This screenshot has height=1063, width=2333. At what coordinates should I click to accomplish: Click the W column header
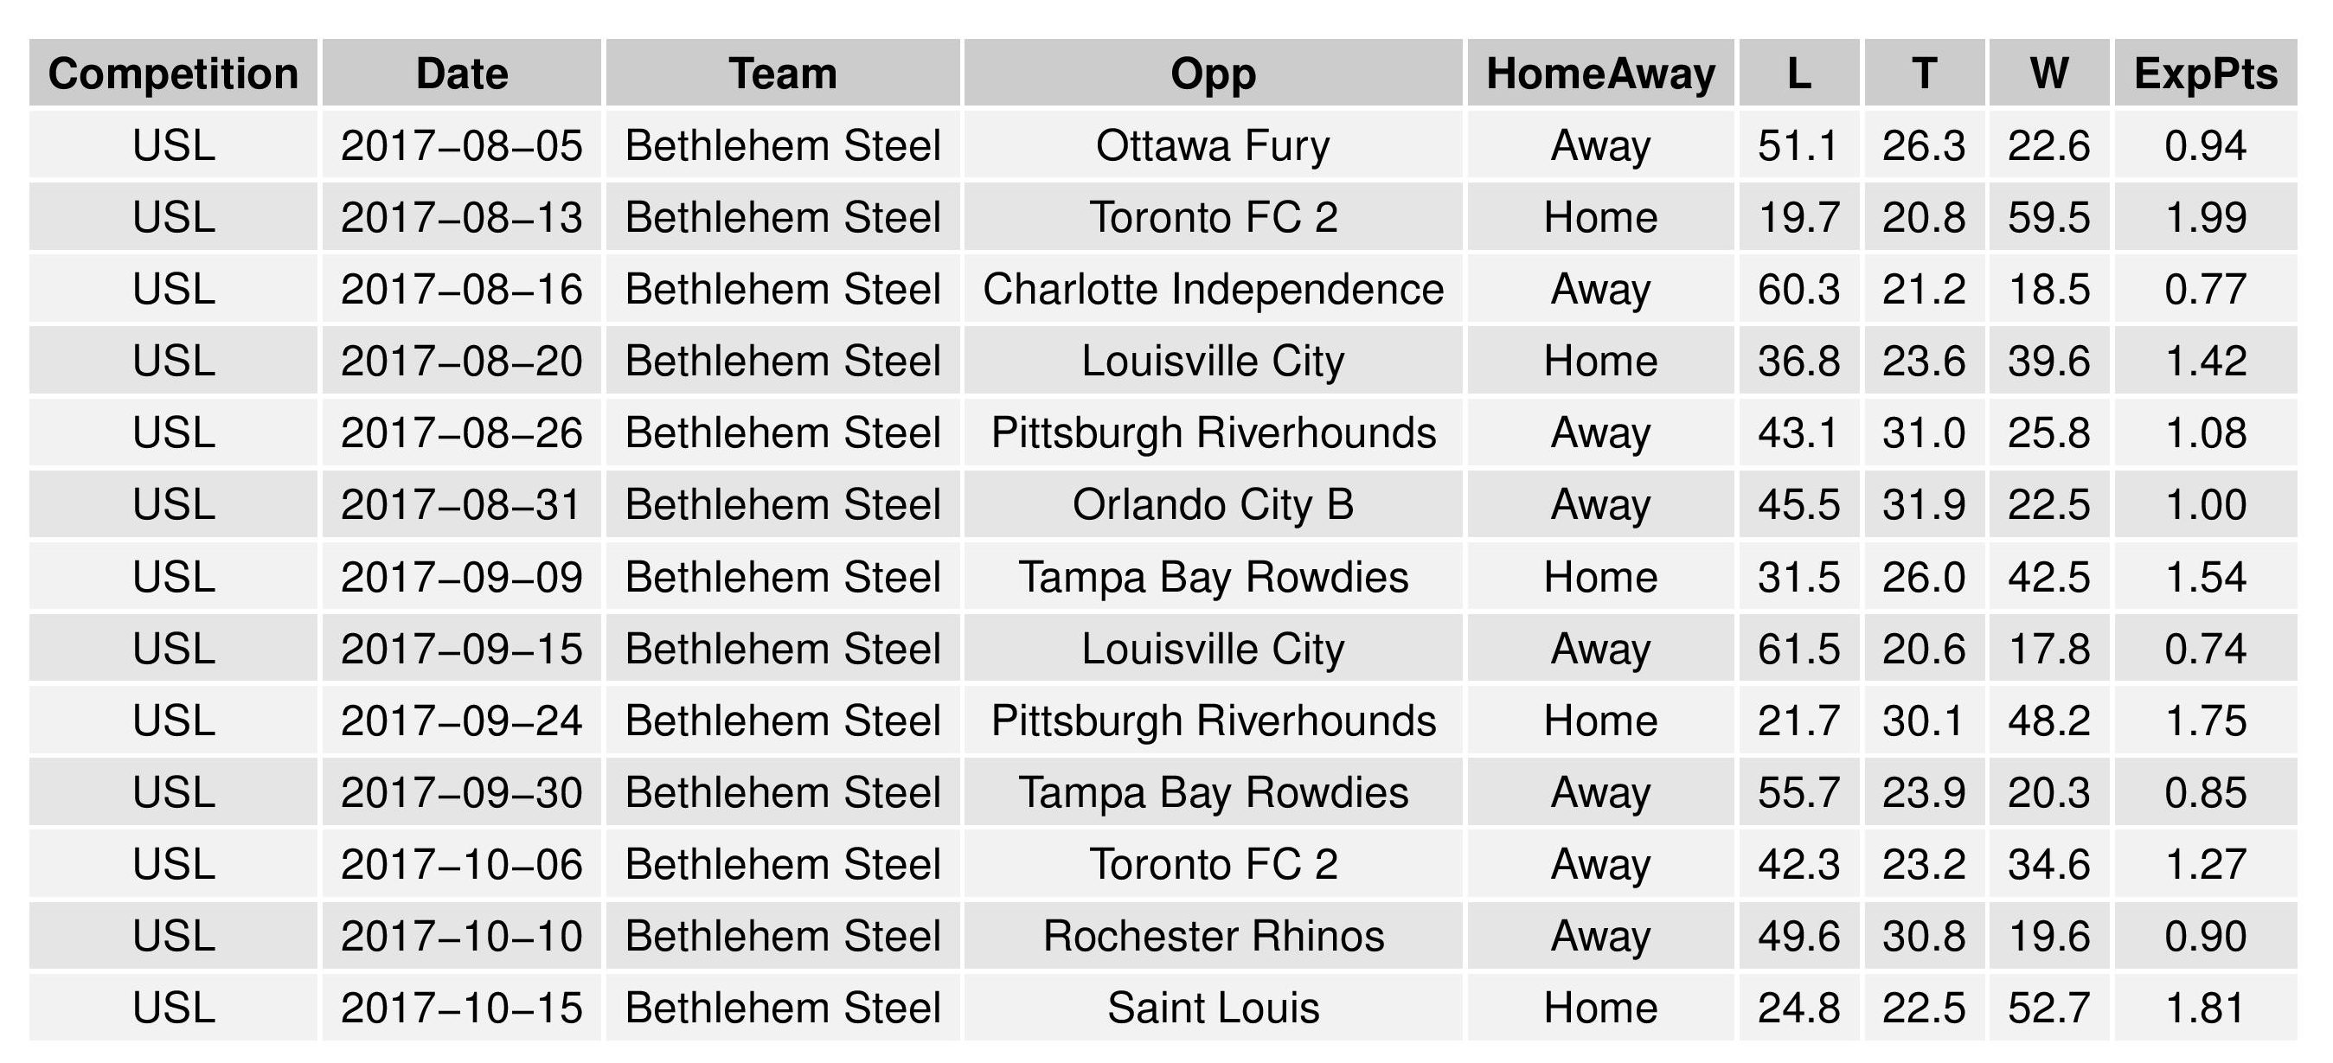coord(2048,74)
